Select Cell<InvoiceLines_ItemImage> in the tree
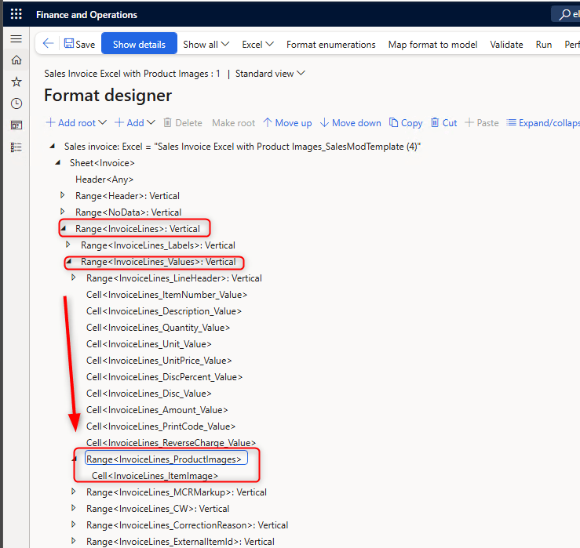580x548 pixels. tap(155, 476)
